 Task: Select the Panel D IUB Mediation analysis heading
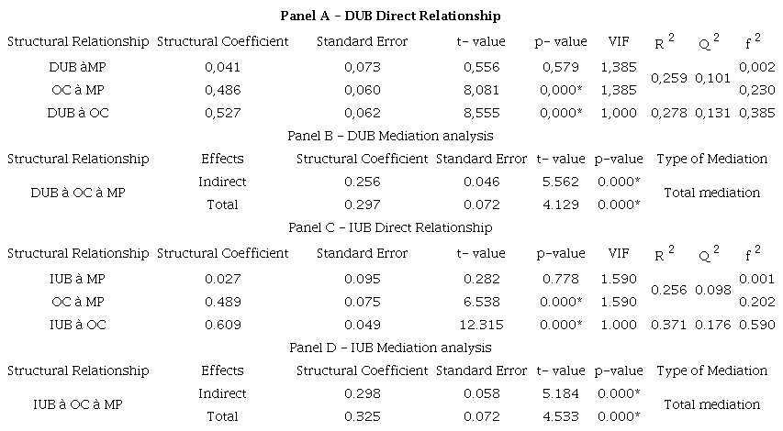coord(390,348)
